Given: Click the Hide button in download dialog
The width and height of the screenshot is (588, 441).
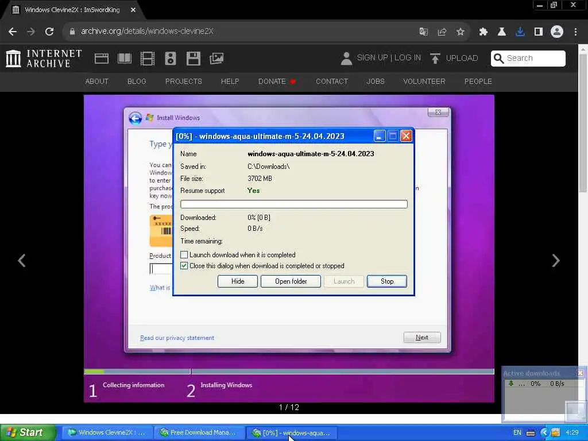Looking at the screenshot, I should [238, 281].
